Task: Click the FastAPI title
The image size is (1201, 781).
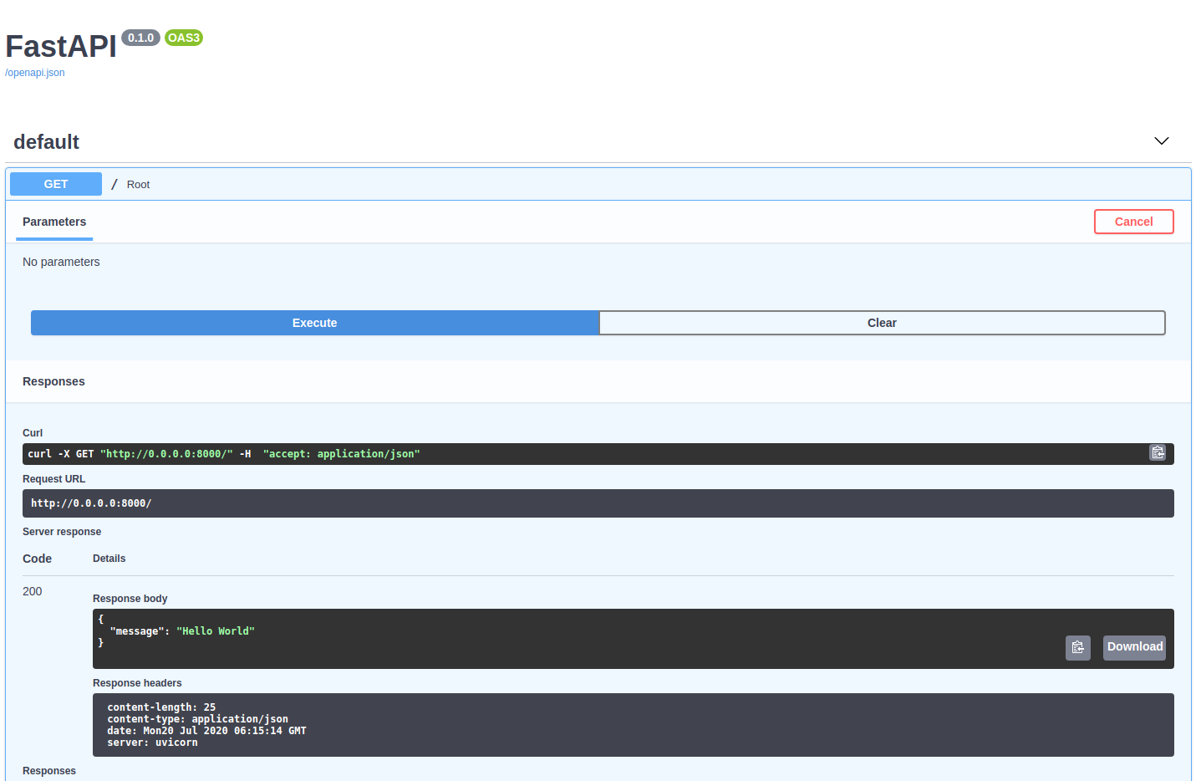Action: point(61,47)
